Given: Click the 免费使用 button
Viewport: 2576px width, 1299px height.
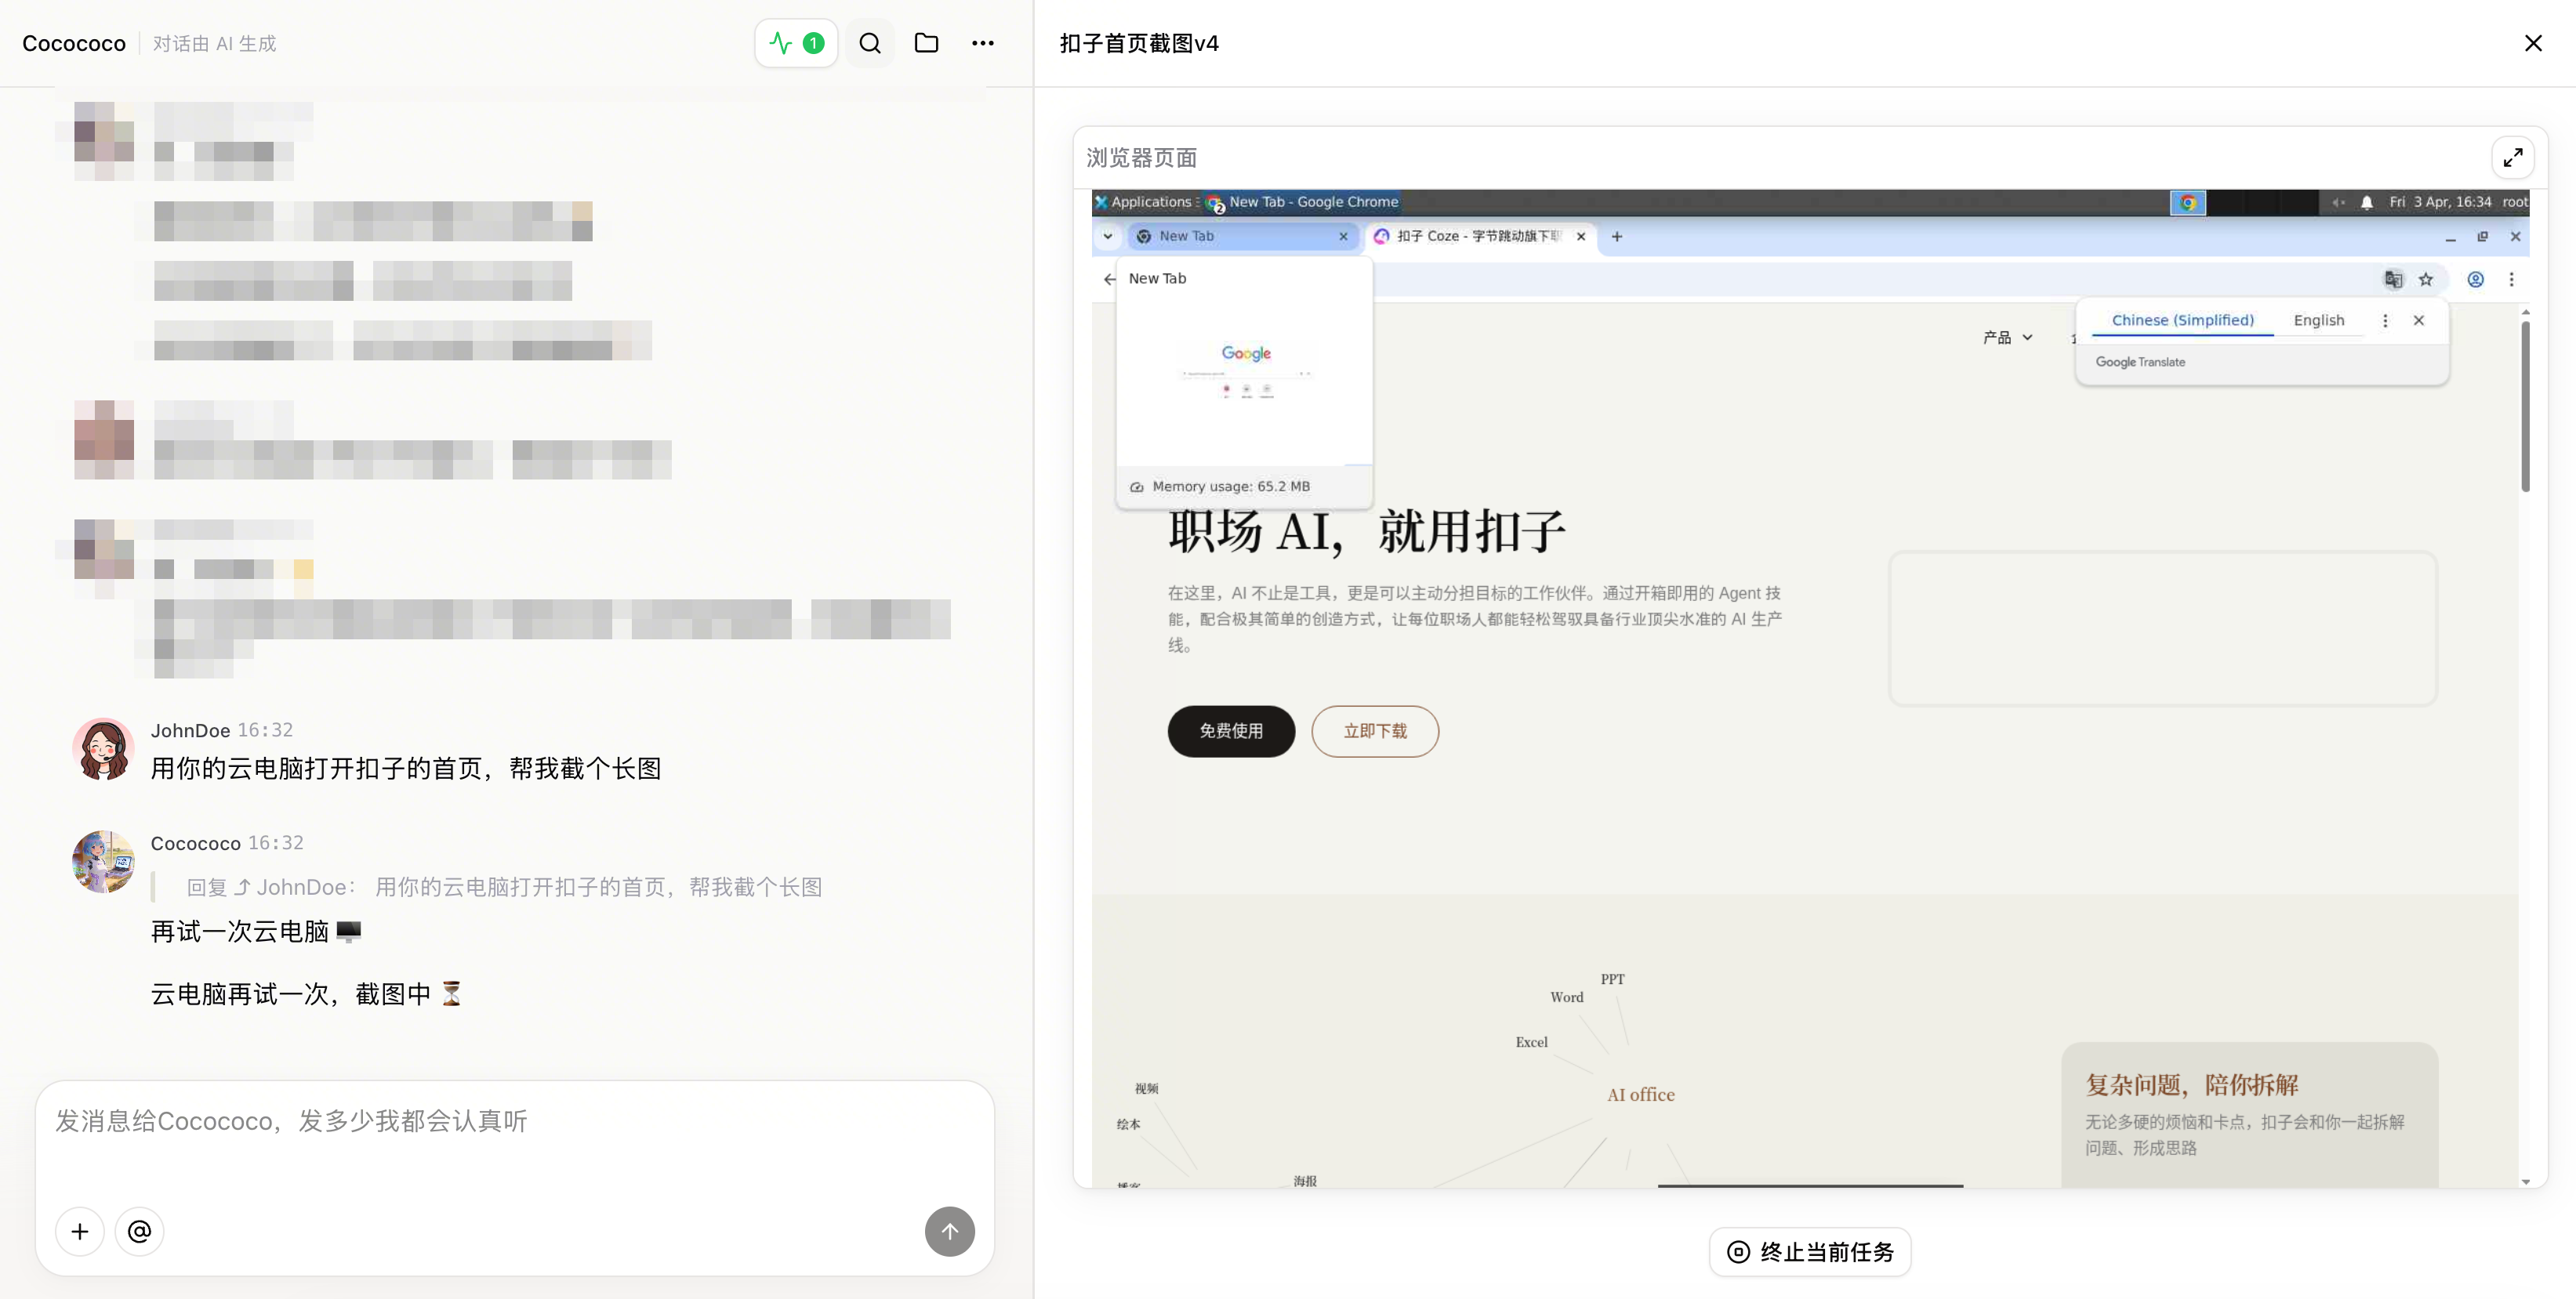Looking at the screenshot, I should pos(1231,732).
